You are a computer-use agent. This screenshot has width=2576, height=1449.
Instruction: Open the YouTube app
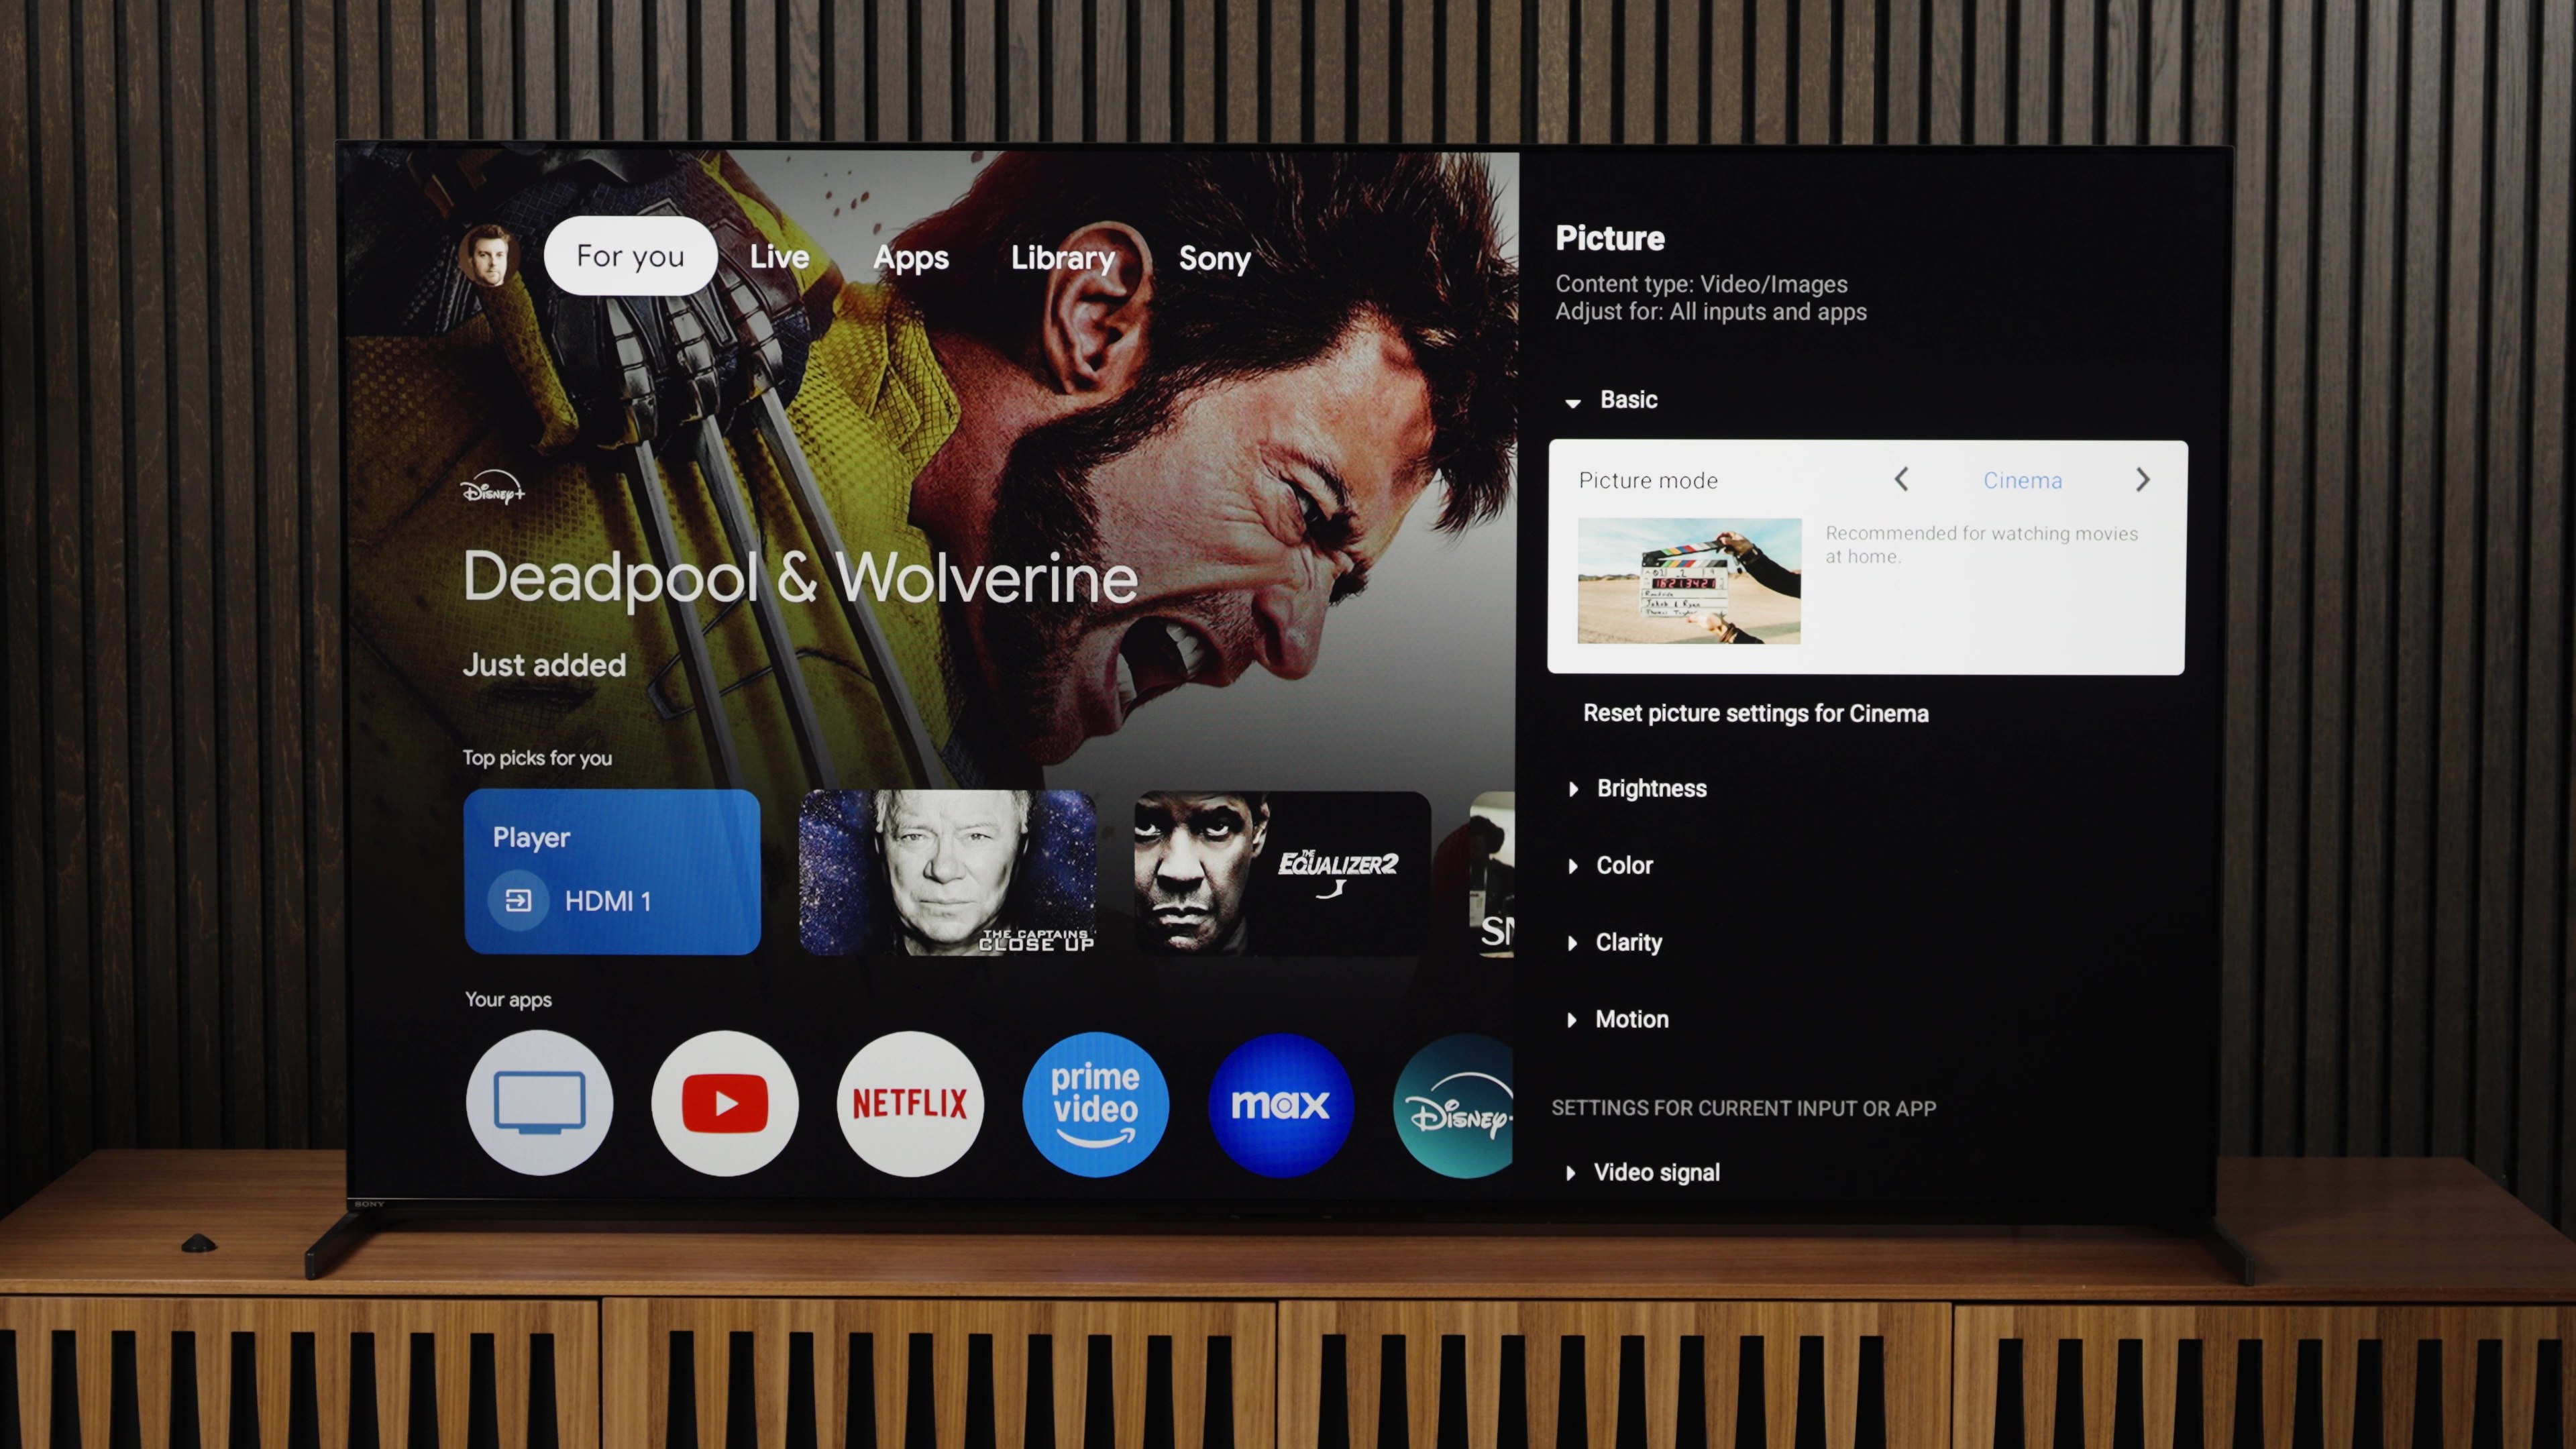(x=724, y=1102)
